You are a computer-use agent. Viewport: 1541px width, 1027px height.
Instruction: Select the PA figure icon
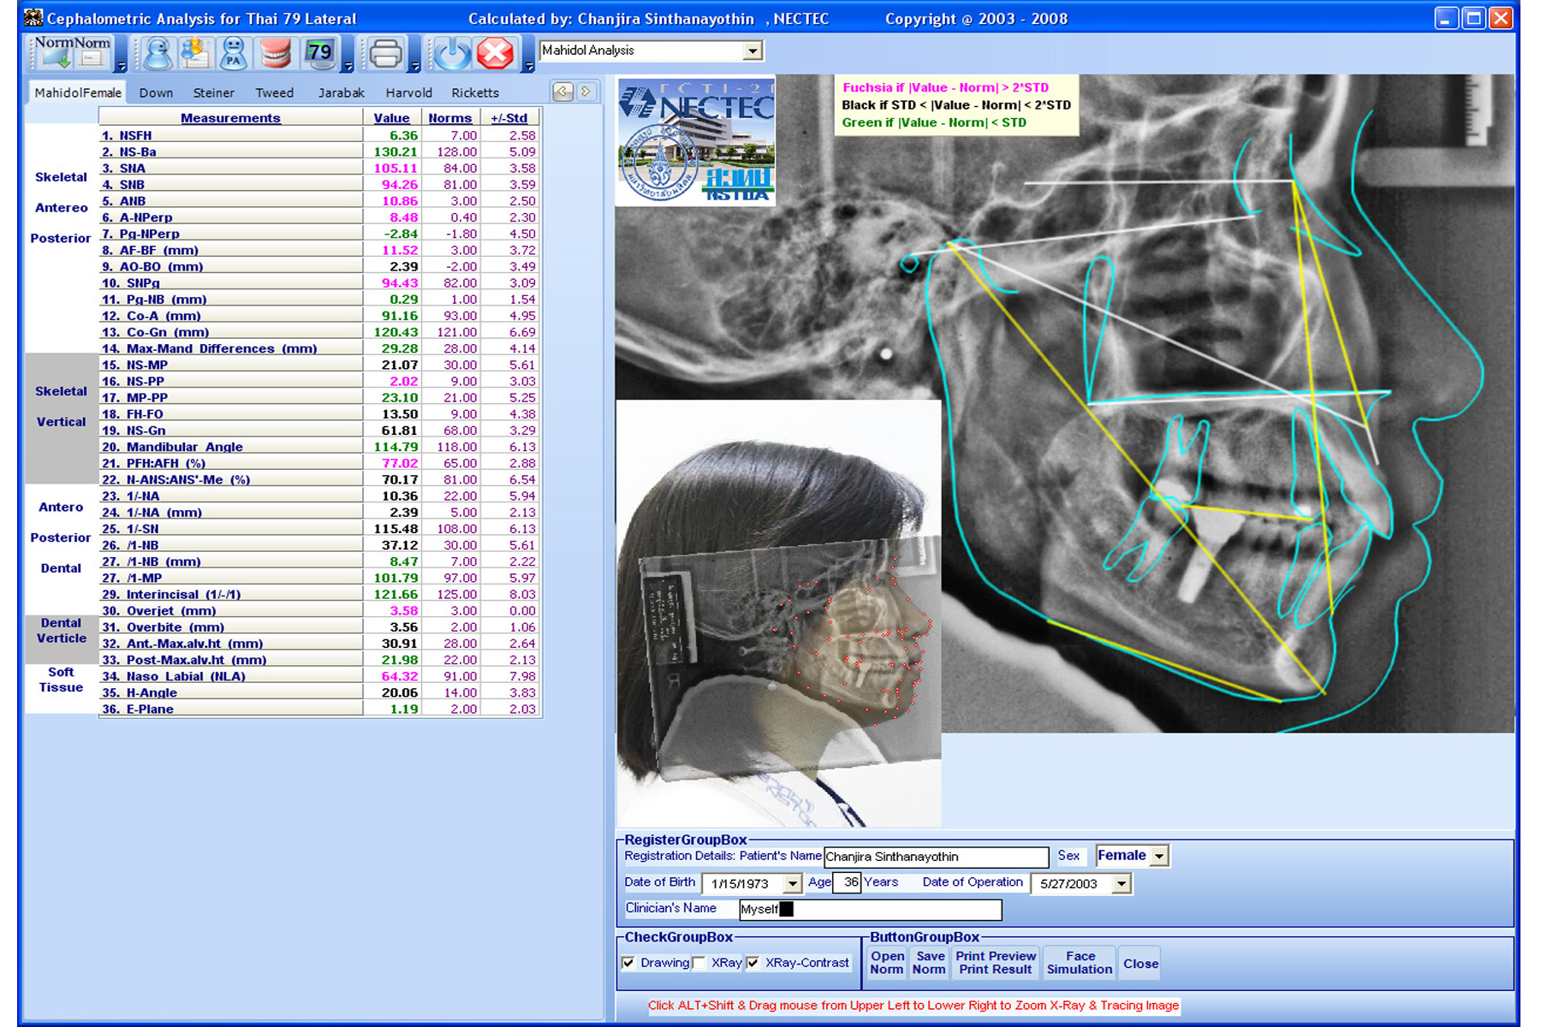click(x=234, y=54)
